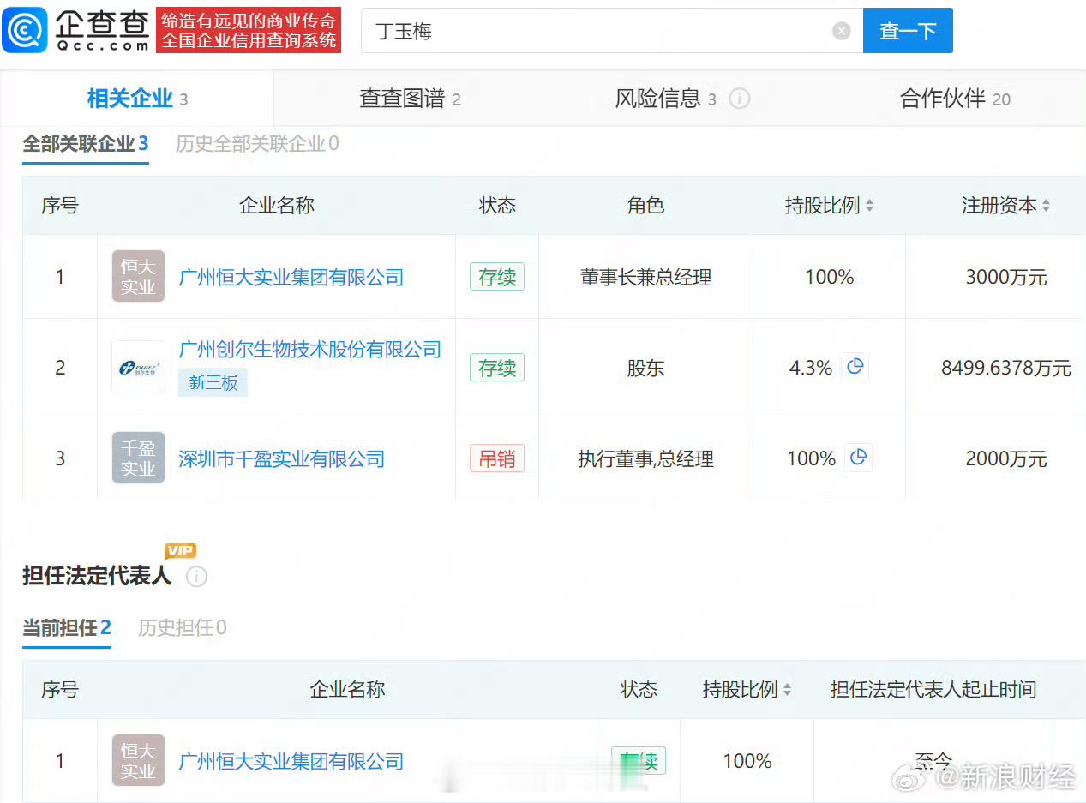This screenshot has height=803, width=1086.
Task: Open the pie chart icon in 深圳市千盈实业 row
Action: click(x=858, y=458)
